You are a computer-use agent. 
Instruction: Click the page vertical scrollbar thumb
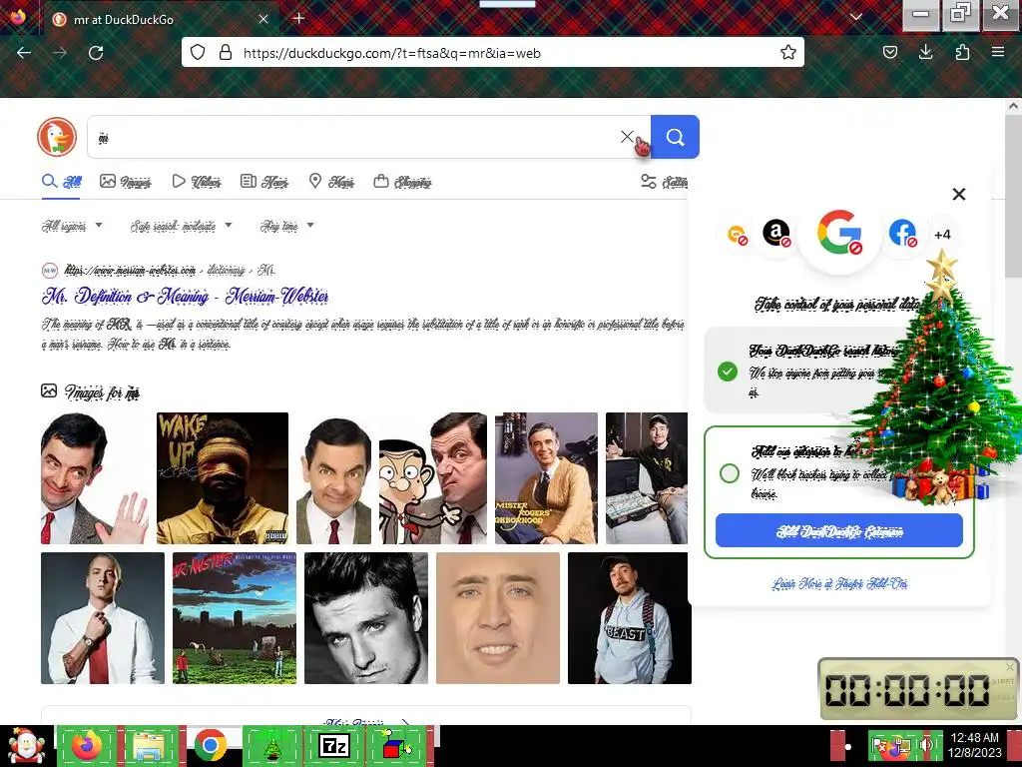click(1013, 196)
